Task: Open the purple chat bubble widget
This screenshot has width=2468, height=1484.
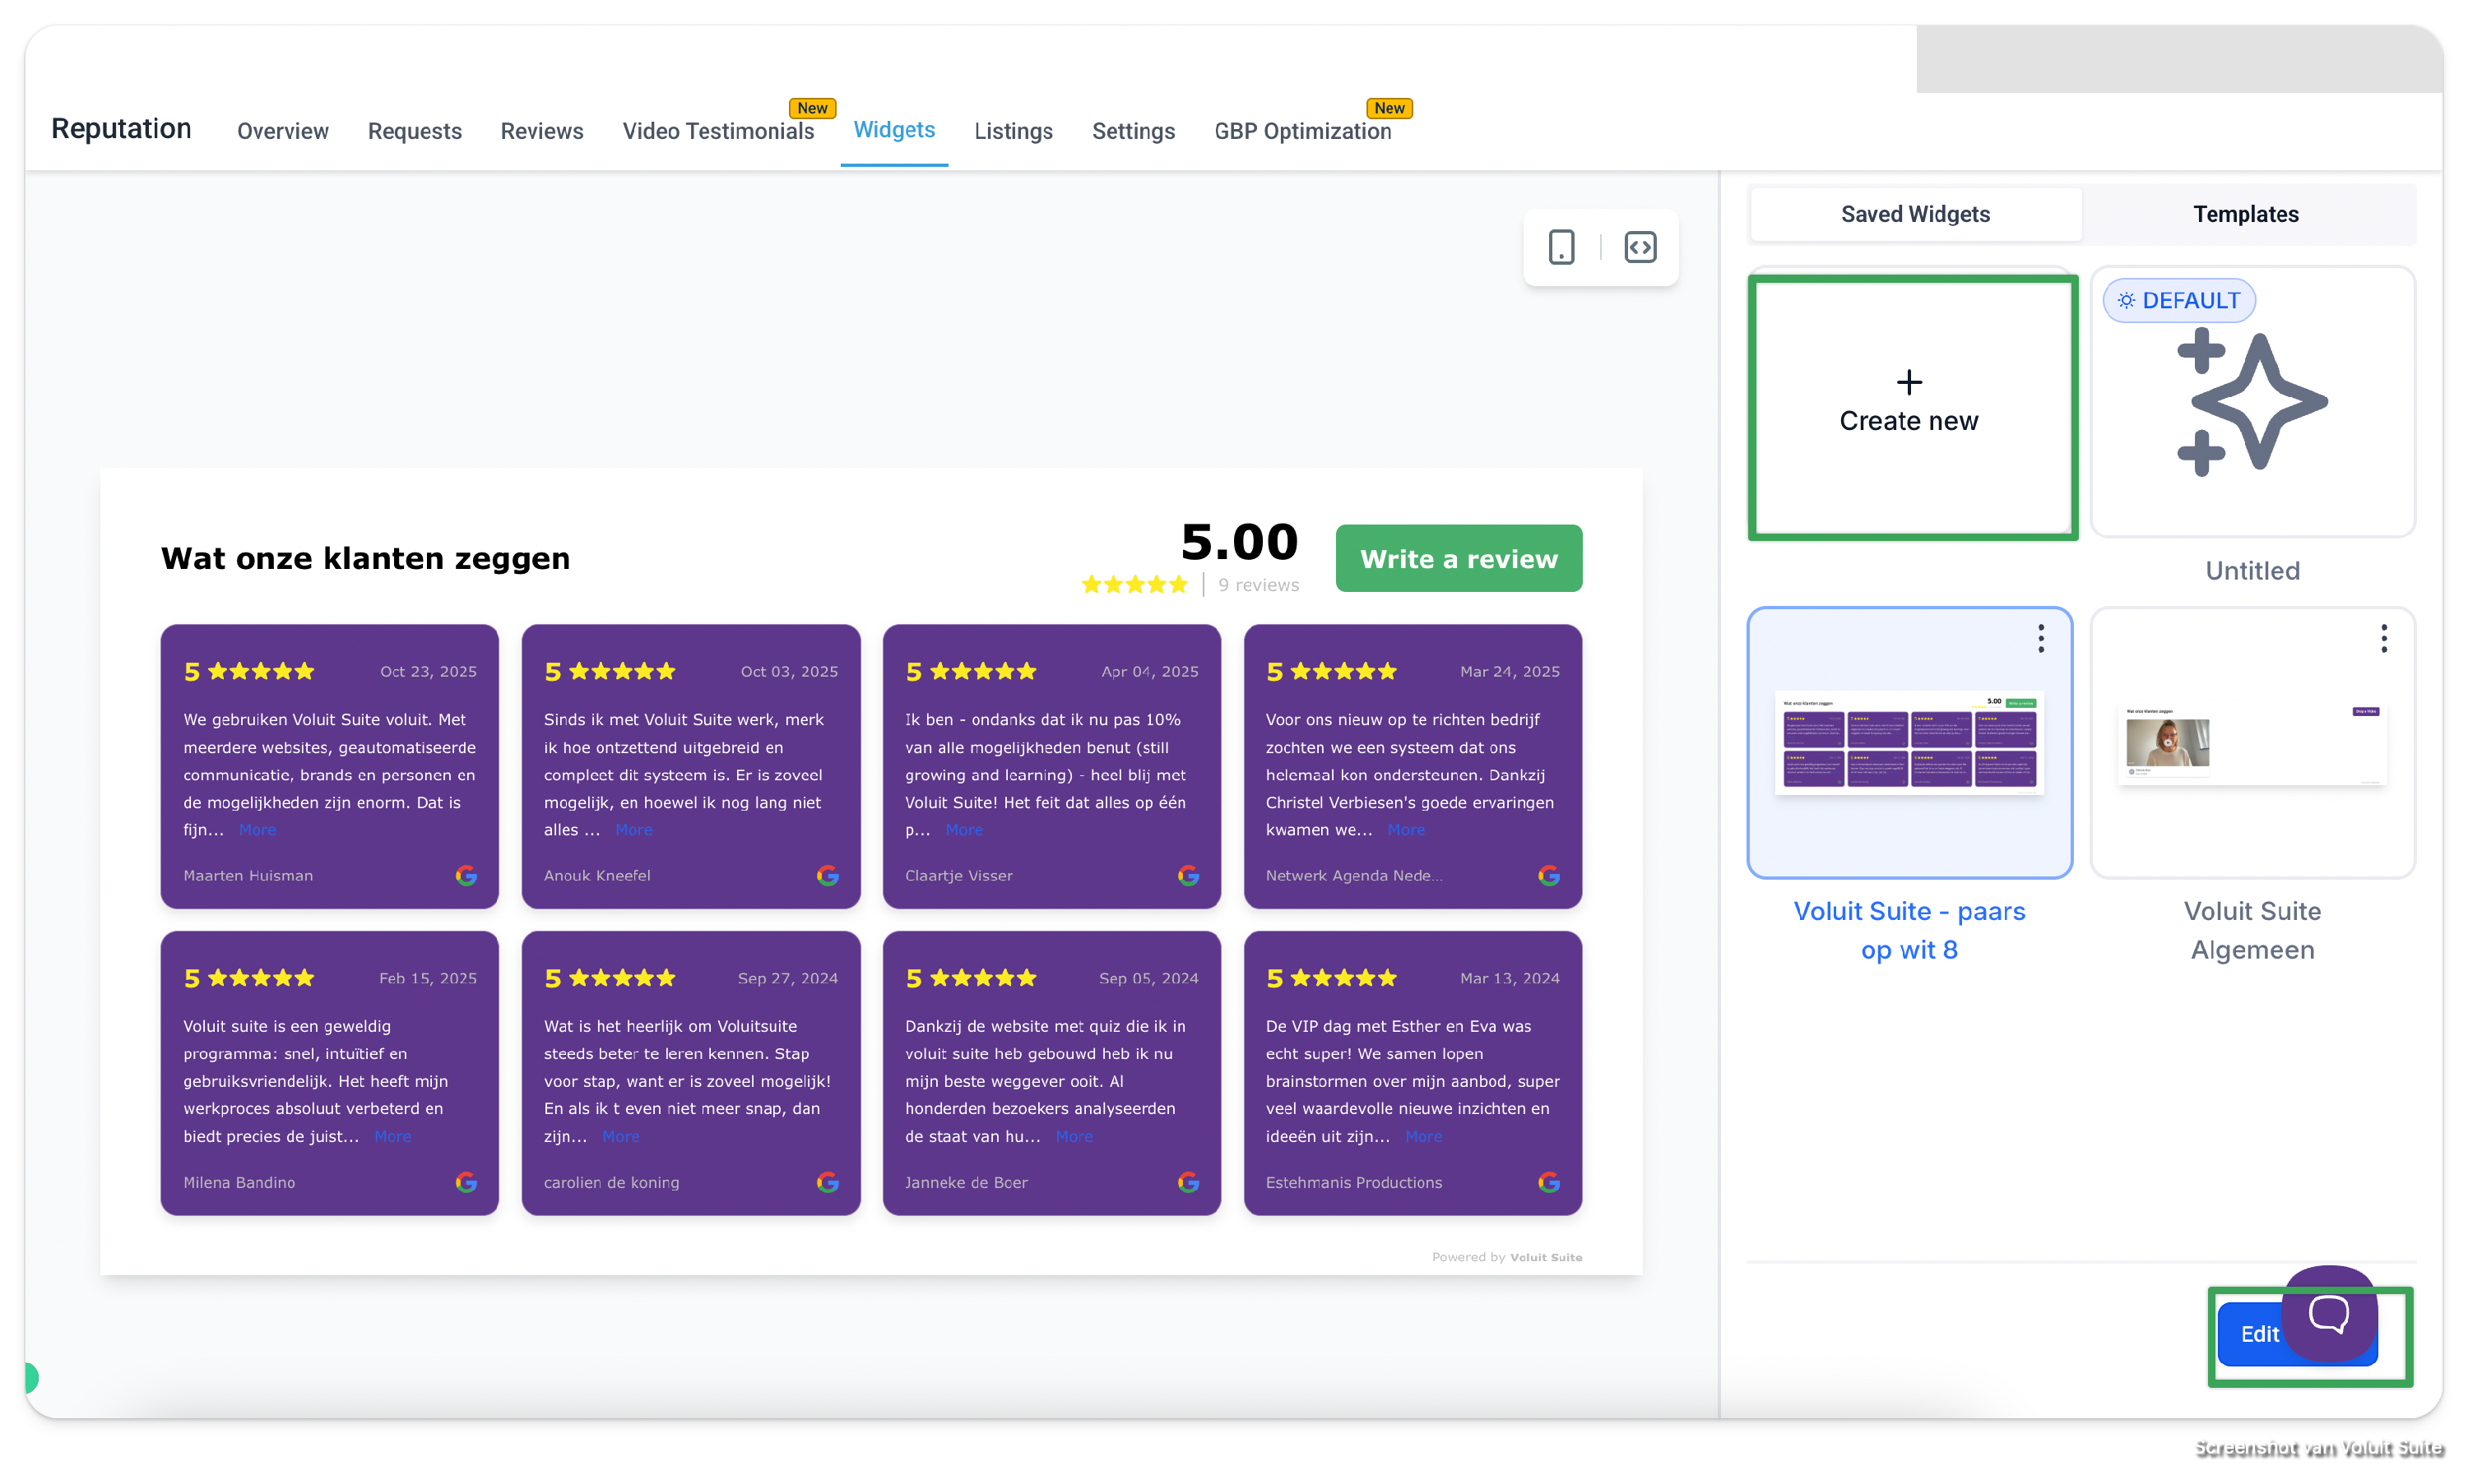Action: pyautogui.click(x=2328, y=1313)
